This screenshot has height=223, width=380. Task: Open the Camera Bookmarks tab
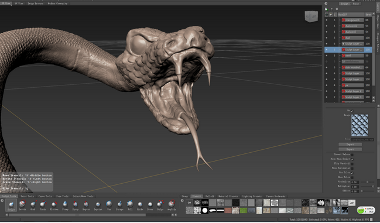(x=276, y=196)
